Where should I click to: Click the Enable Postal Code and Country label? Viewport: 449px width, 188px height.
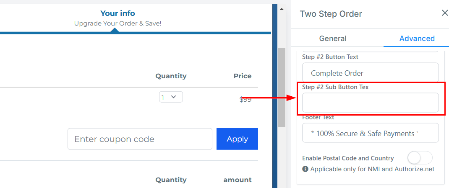[x=348, y=158]
